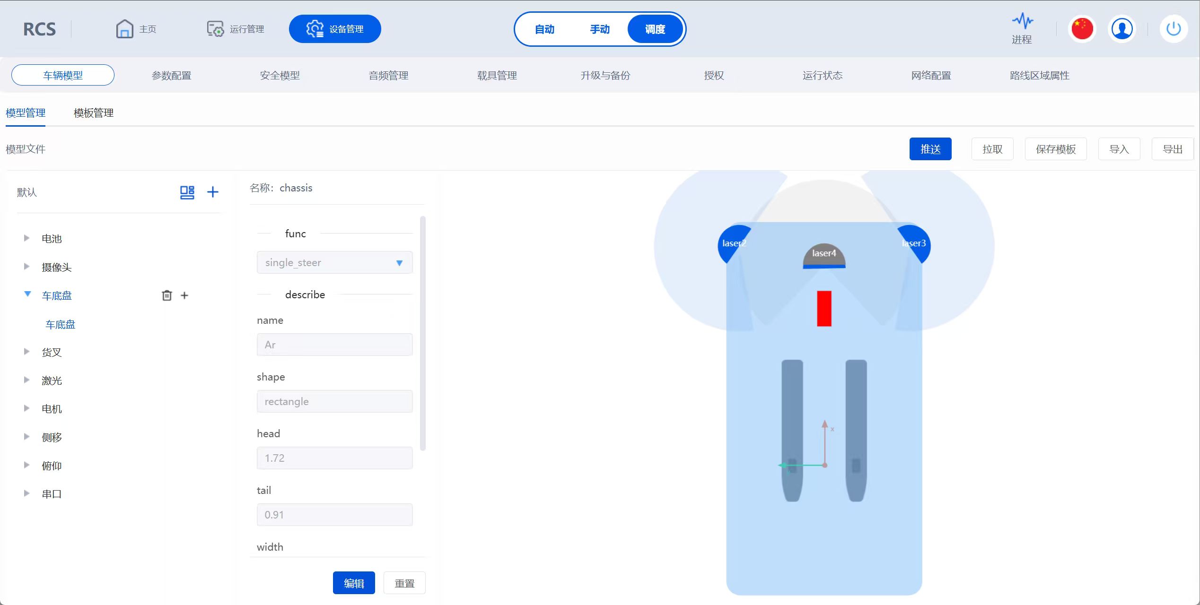
Task: Click the red rectangle on the vehicle diagram
Action: [824, 309]
